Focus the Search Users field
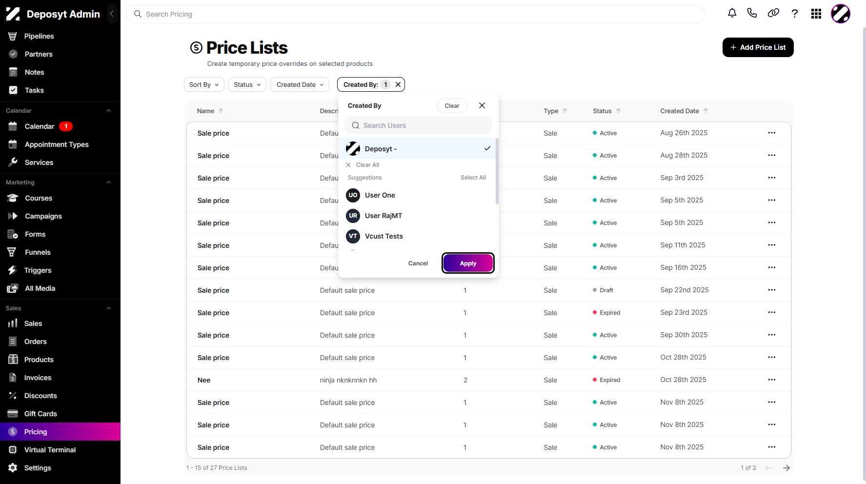The height and width of the screenshot is (484, 866). click(x=418, y=125)
